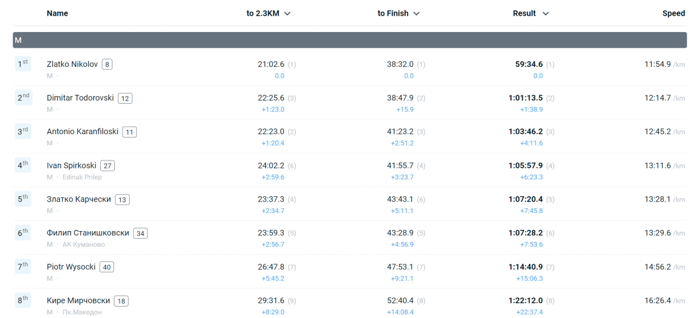Select bib number 18 badge
Screen dimensions: 697x318
[x=121, y=301]
